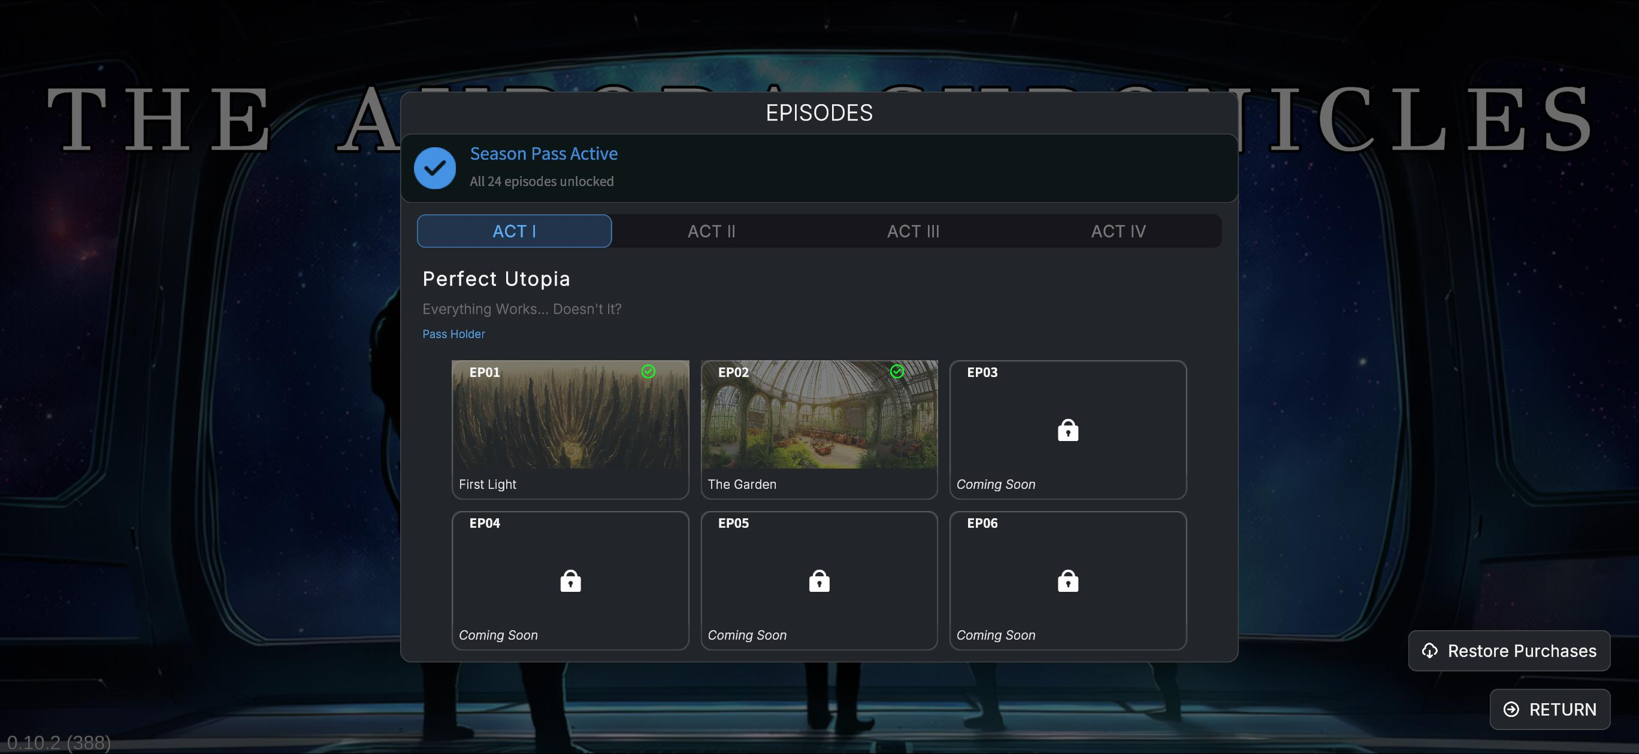Click The Garden episode title
The width and height of the screenshot is (1639, 754).
tap(742, 485)
